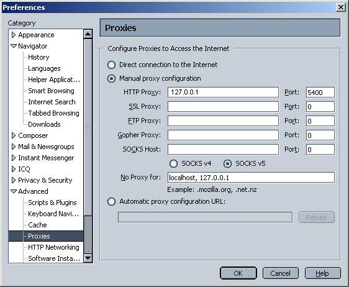Expand the Appearance category
Screen dimensions: 349x287
point(14,35)
